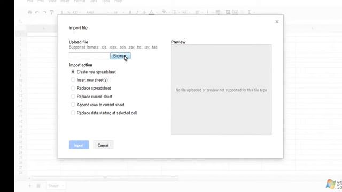Image resolution: width=342 pixels, height=192 pixels.
Task: Open the all sheets list icon
Action: [x=38, y=186]
